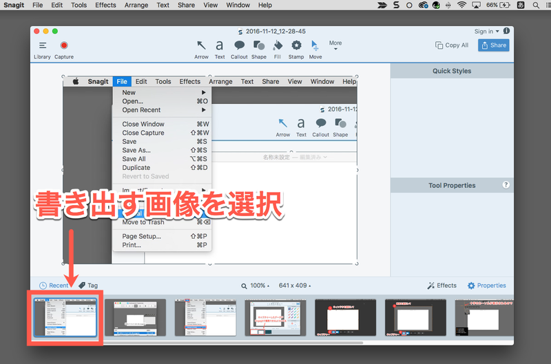Open the Tools menu in the macOS menu bar
Screen dimensions: 551x364
pos(79,5)
